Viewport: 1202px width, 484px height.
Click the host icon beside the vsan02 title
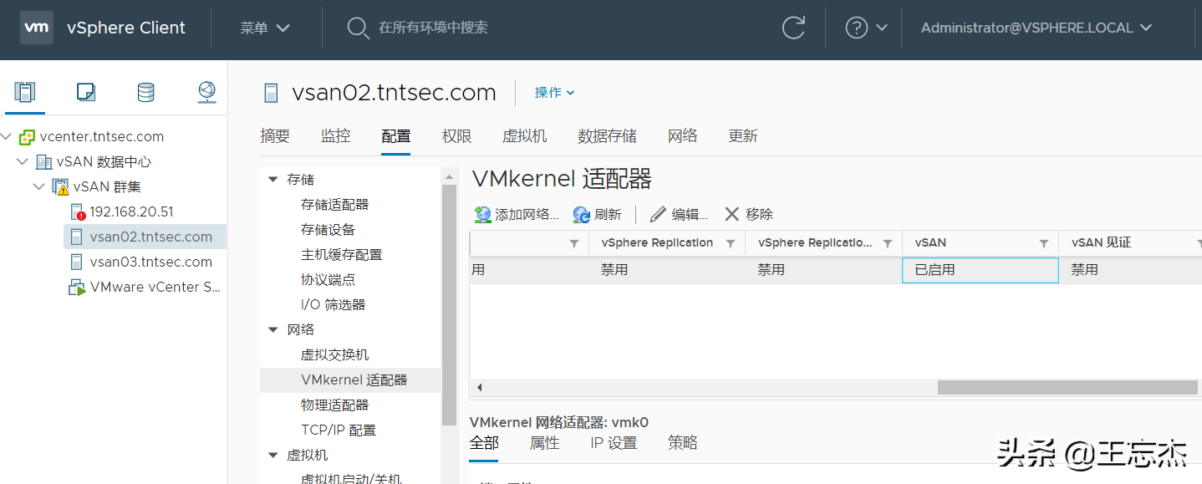tap(271, 93)
